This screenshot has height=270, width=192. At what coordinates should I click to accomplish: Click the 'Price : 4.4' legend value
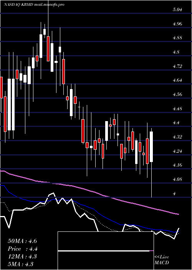point(23,249)
